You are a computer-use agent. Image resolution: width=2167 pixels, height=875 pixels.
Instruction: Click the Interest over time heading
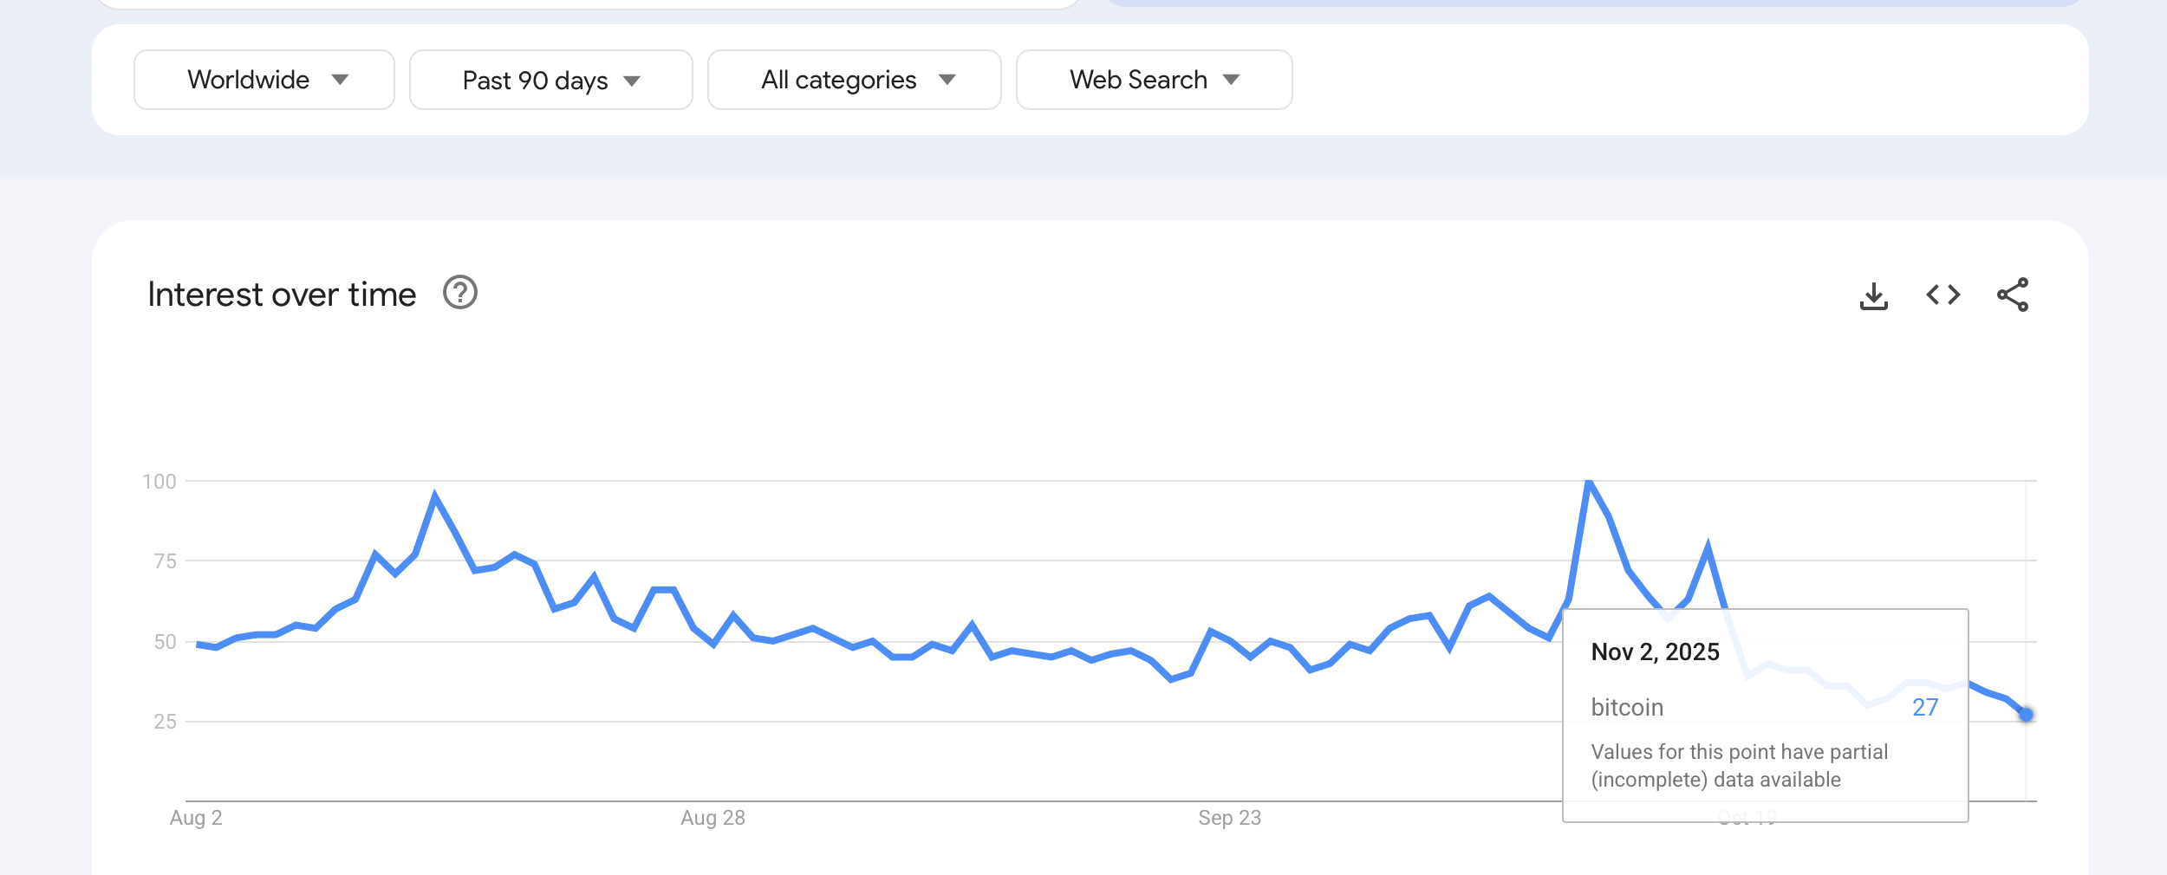pos(283,294)
